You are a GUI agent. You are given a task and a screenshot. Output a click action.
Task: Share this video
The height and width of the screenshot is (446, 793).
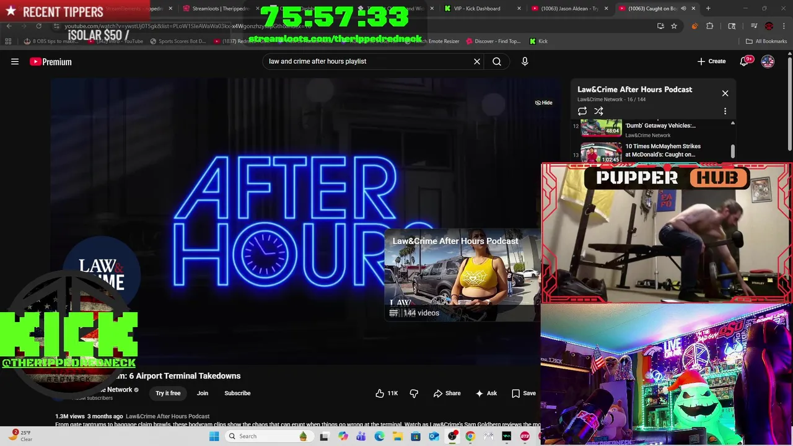pos(447,393)
